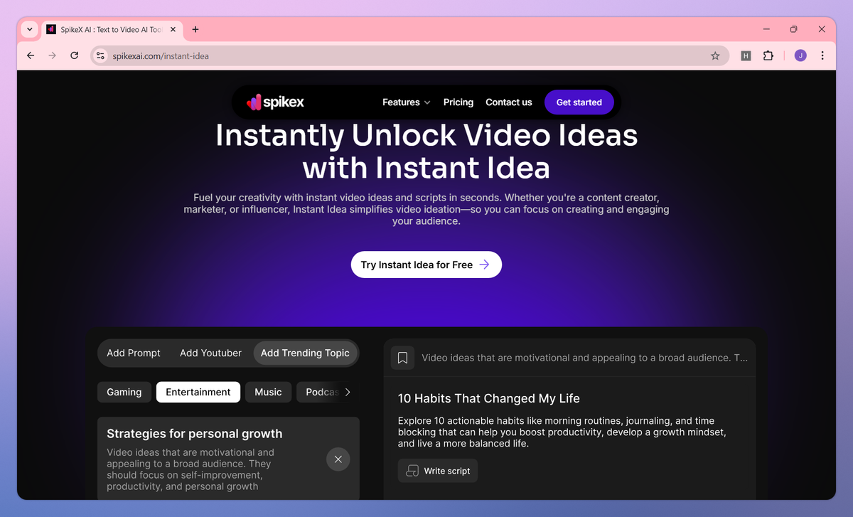Image resolution: width=853 pixels, height=517 pixels.
Task: Minimize the Chrome window
Action: [766, 29]
